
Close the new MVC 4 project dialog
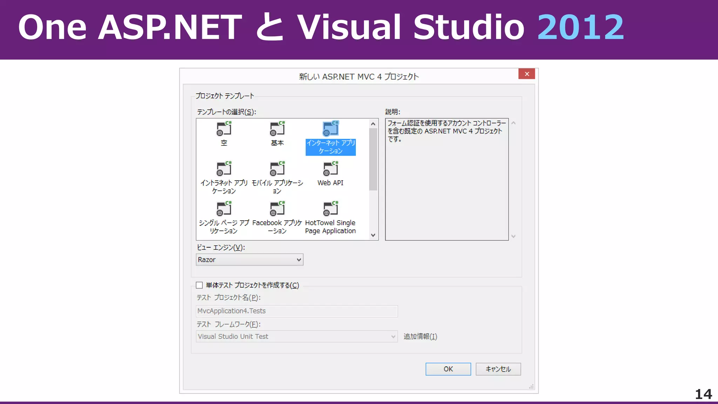pyautogui.click(x=527, y=74)
